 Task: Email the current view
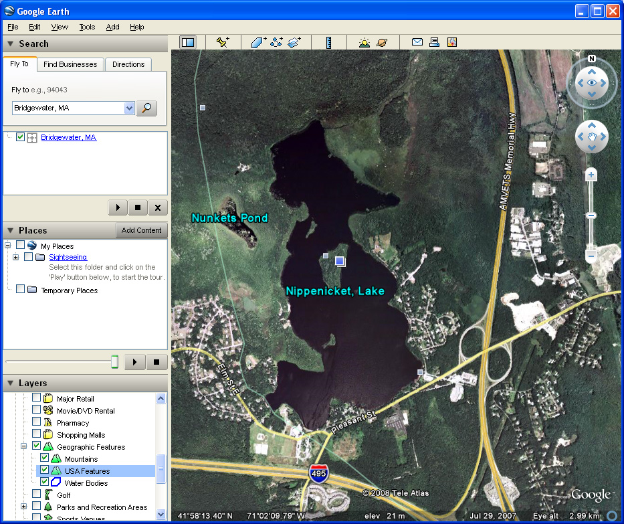(x=417, y=41)
